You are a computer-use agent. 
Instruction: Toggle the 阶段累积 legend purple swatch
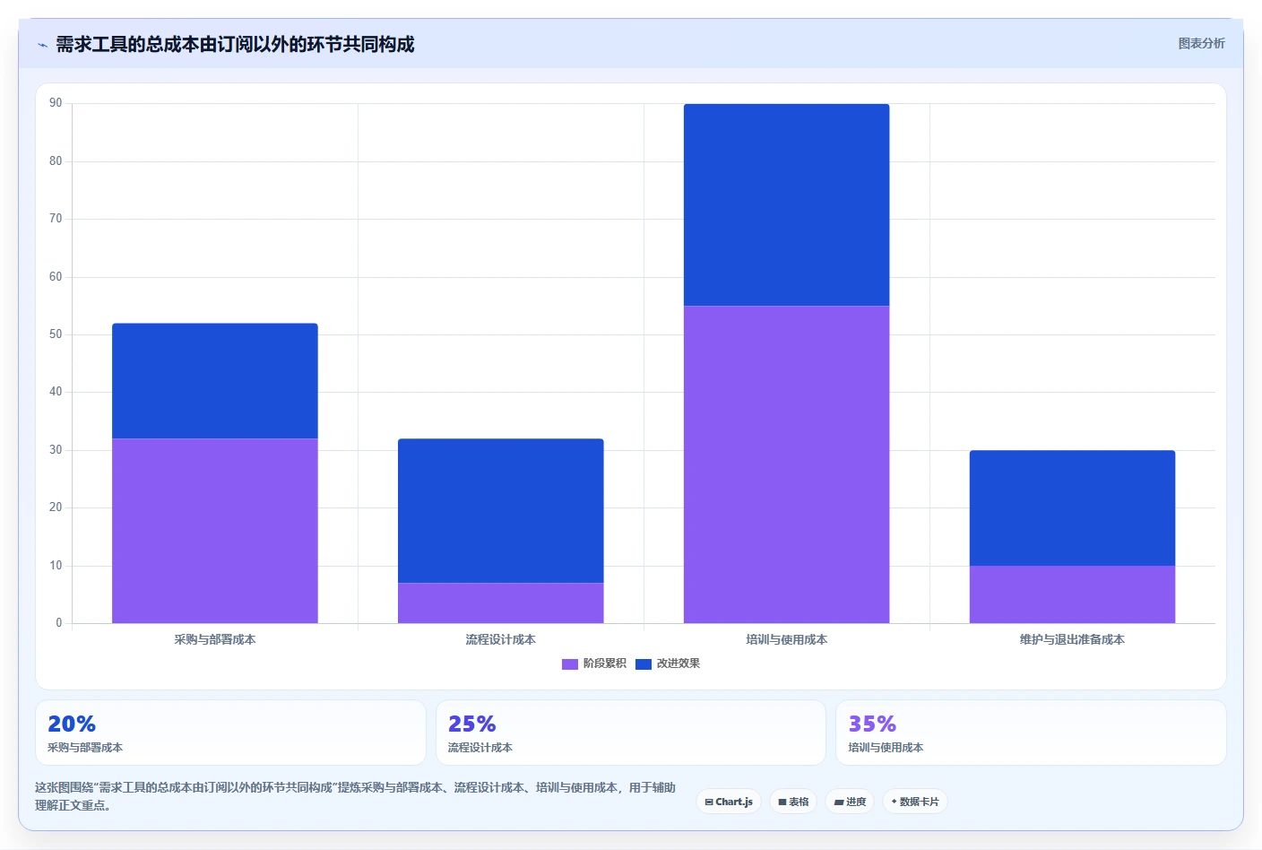pyautogui.click(x=569, y=664)
